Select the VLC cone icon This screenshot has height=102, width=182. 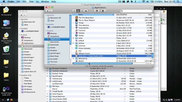[x=76, y=51]
